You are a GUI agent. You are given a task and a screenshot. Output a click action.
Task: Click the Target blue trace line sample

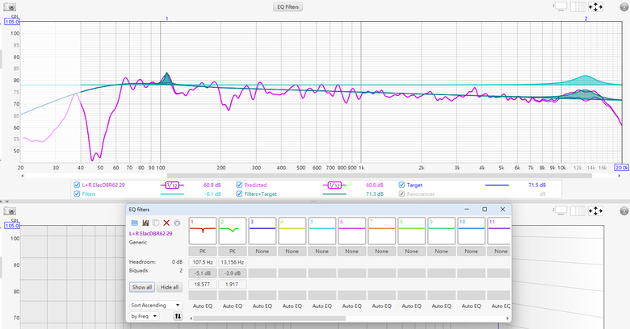coord(497,185)
